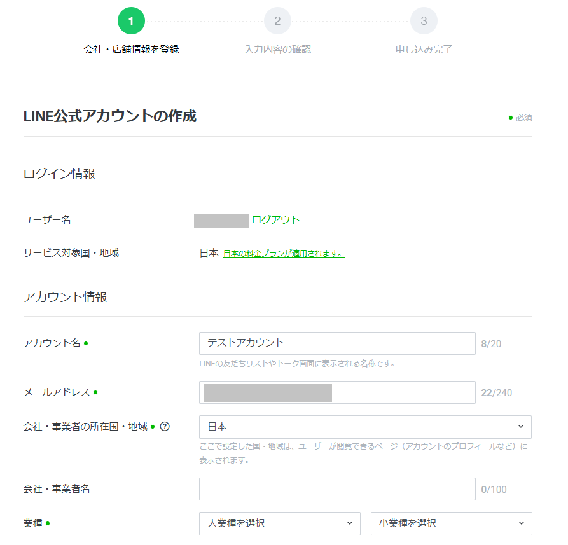
Task: Click the ログアウト link
Action: (275, 220)
